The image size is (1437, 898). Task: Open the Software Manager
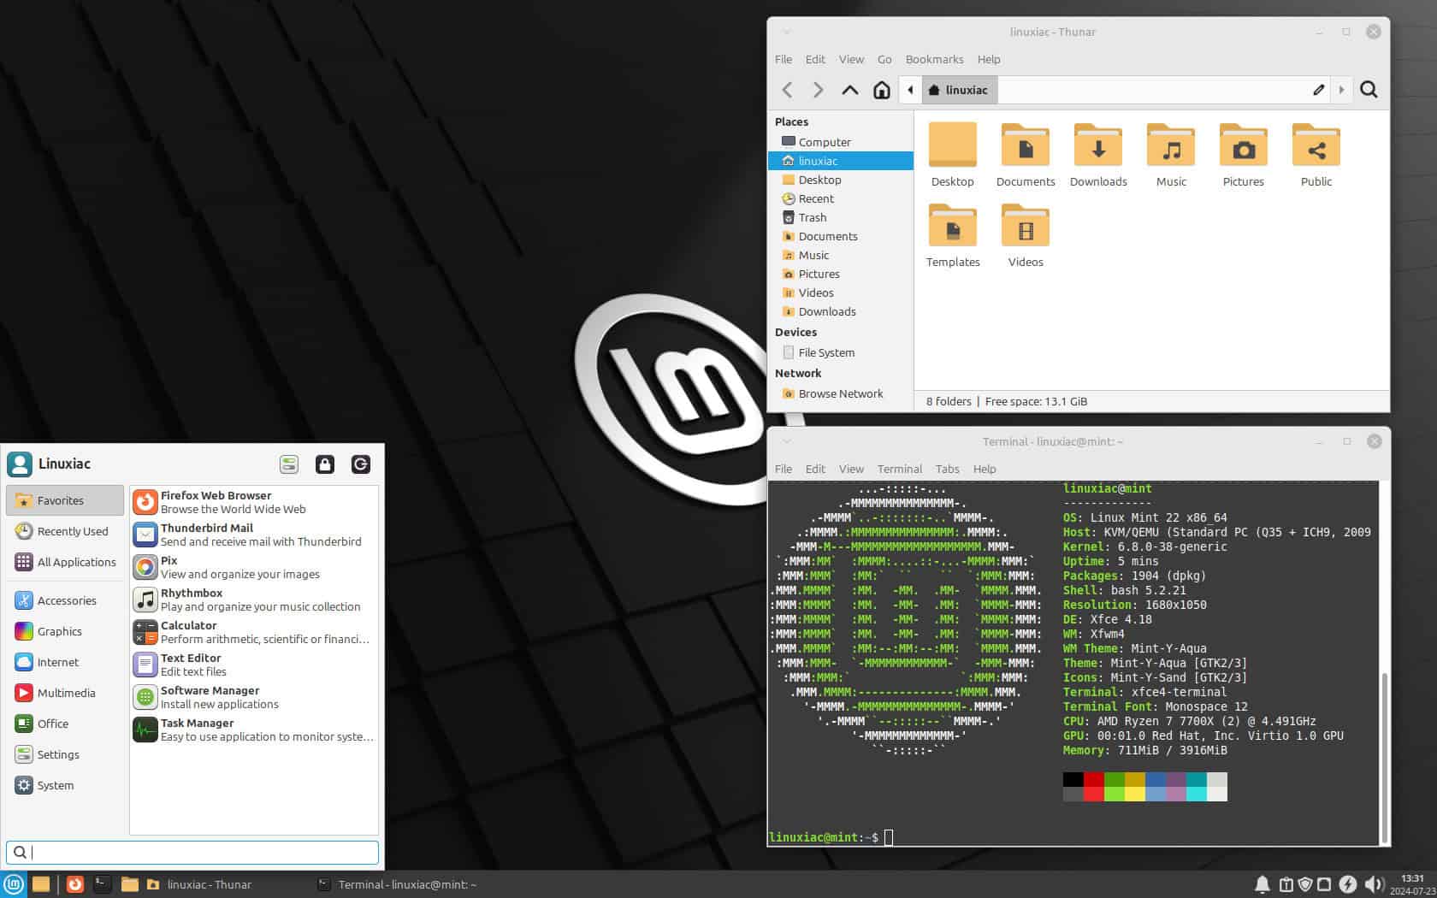click(210, 696)
